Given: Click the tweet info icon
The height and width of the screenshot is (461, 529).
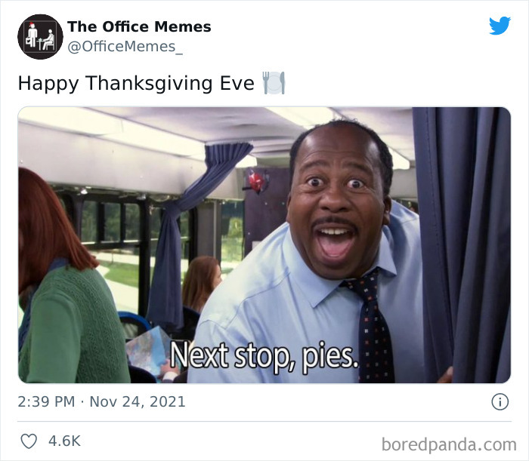Looking at the screenshot, I should pos(500,401).
